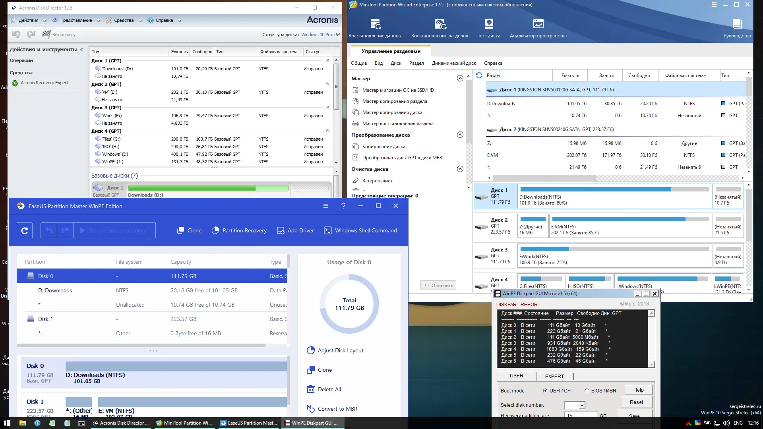The image size is (763, 429).
Task: Open the Select disk number dropdown
Action: coord(582,406)
